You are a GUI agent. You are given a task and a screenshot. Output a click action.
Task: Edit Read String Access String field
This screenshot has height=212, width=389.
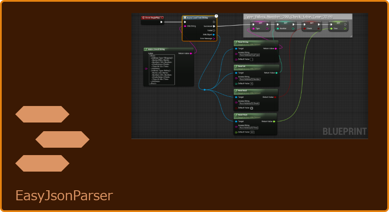249,55
